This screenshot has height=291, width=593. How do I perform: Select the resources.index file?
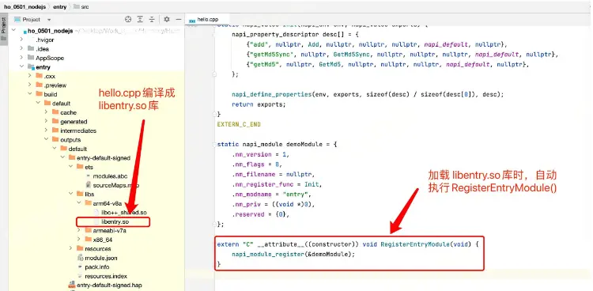pos(106,276)
